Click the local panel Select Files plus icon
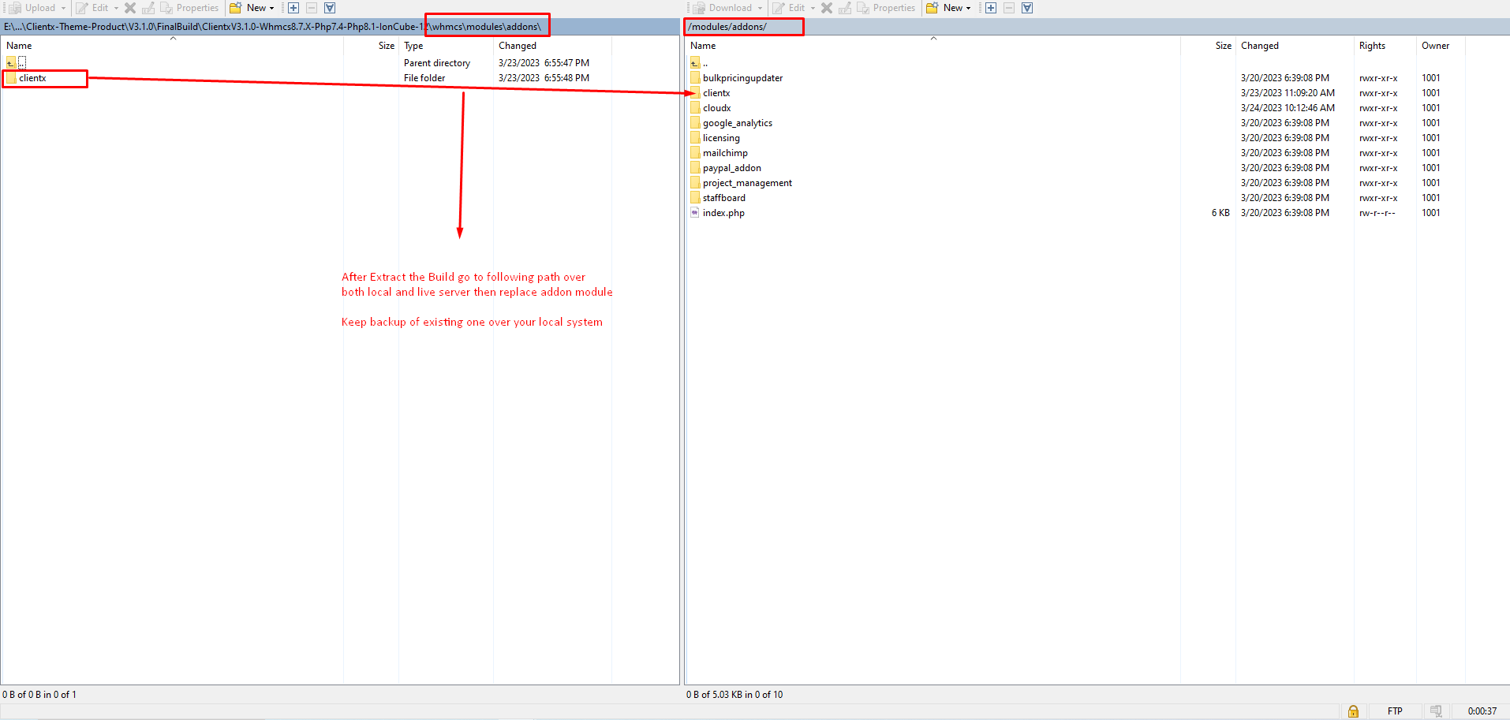 tap(293, 8)
